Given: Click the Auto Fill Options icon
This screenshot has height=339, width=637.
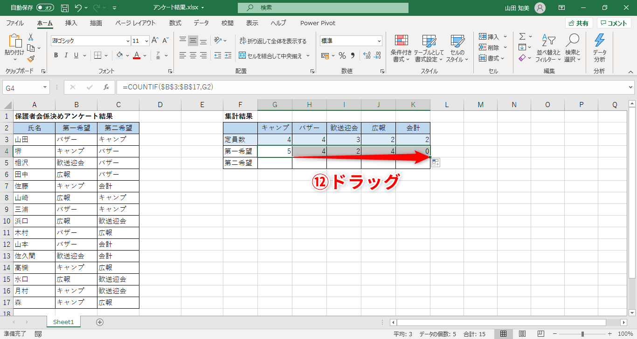Looking at the screenshot, I should point(436,163).
